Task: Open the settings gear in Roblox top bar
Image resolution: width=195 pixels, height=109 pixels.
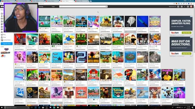Action: pyautogui.click(x=188, y=7)
